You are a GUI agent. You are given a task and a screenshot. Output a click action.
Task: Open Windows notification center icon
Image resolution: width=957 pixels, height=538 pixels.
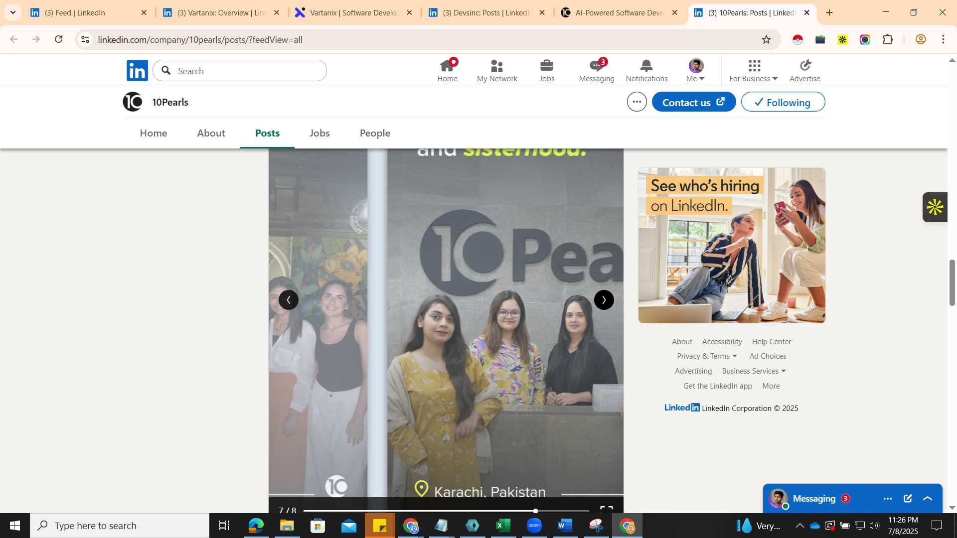pos(937,526)
